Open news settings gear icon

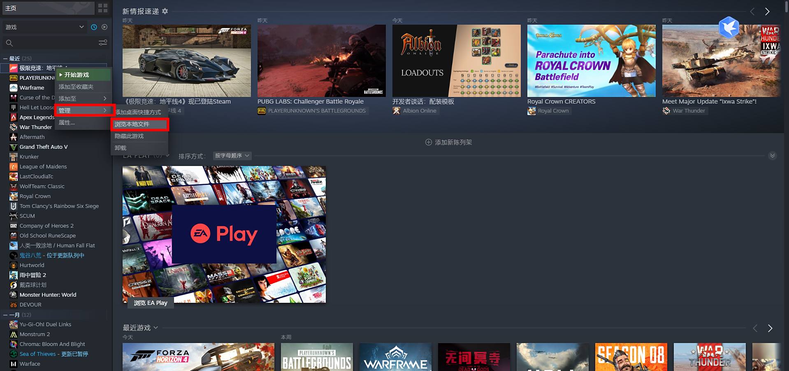pyautogui.click(x=165, y=11)
